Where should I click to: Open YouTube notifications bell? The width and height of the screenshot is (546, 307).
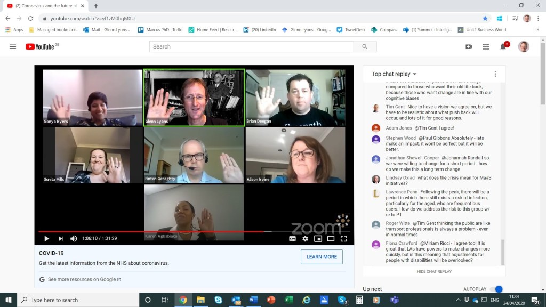pos(503,47)
